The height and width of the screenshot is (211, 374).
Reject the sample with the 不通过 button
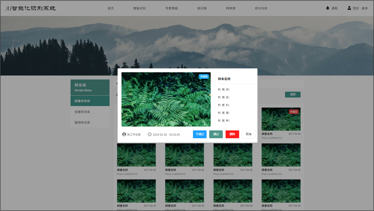click(200, 134)
